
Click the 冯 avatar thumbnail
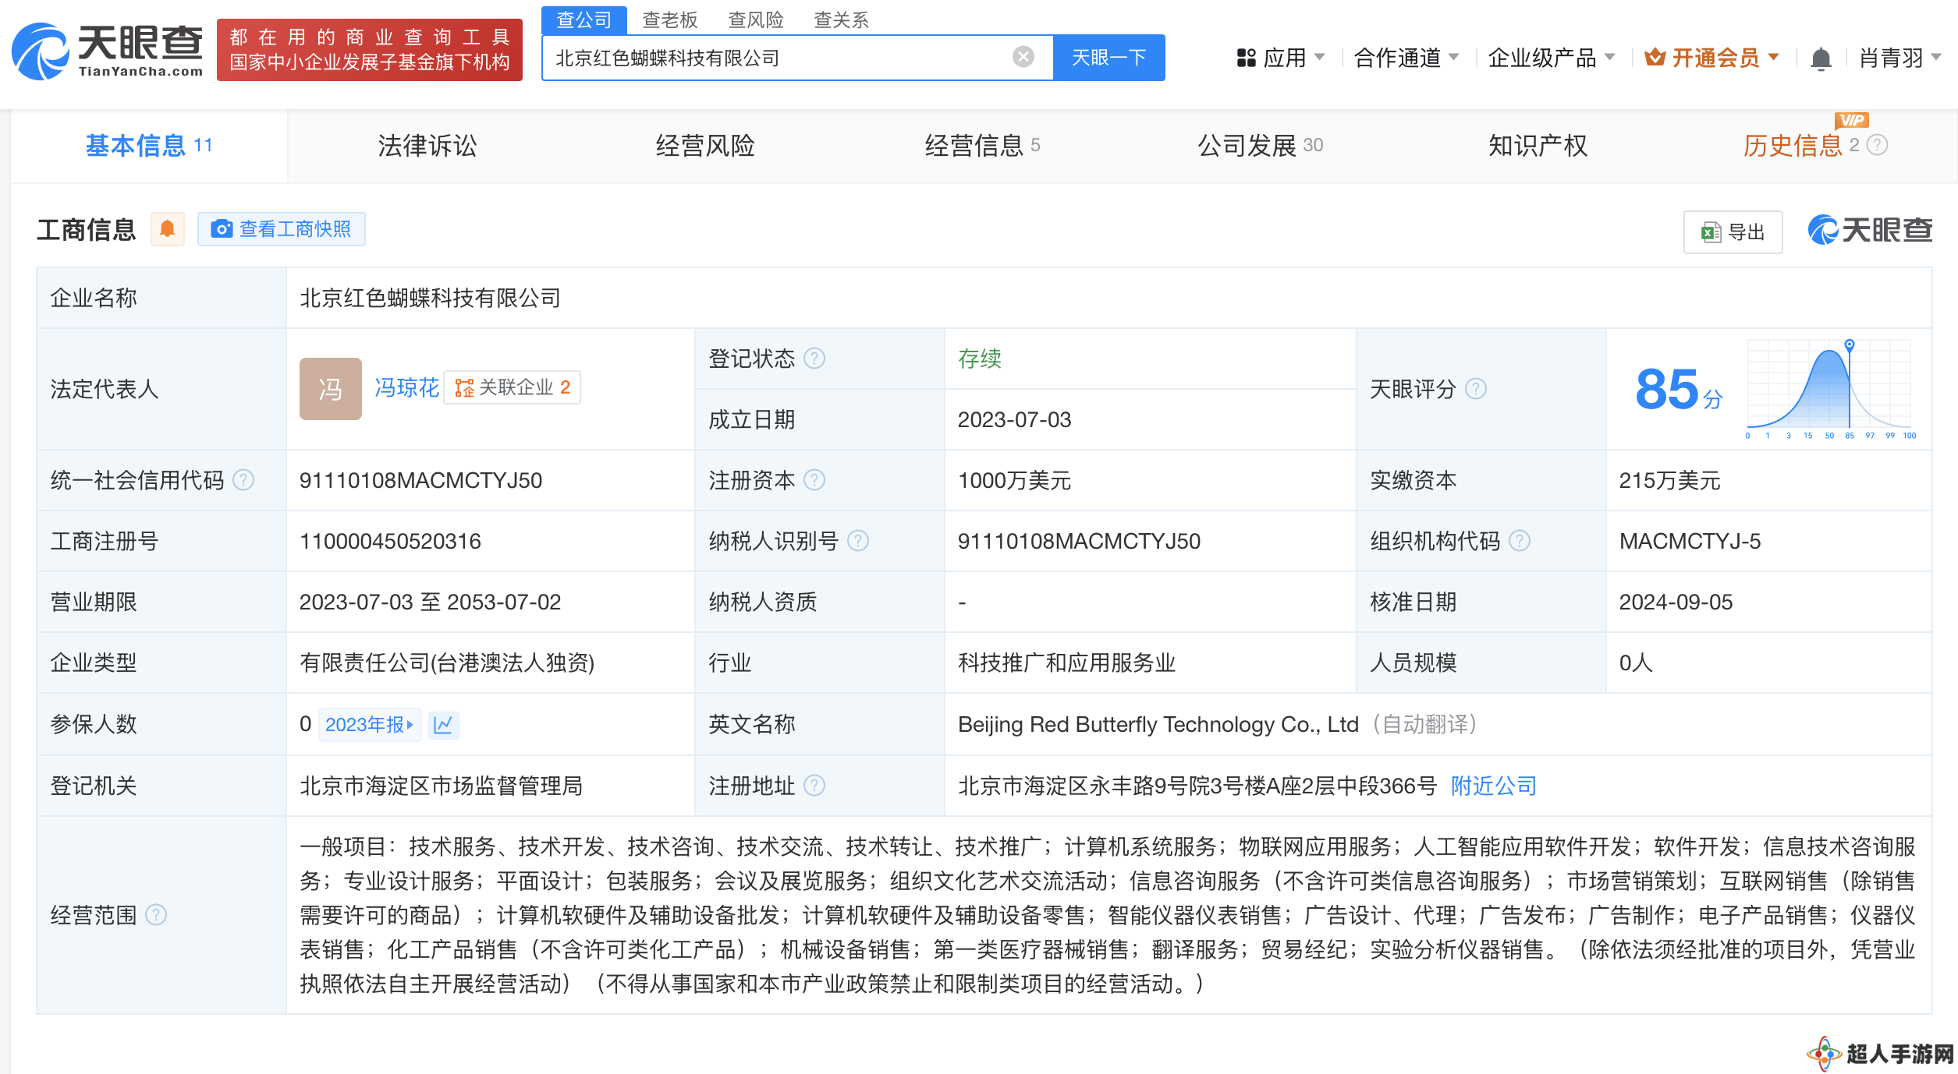coord(330,388)
